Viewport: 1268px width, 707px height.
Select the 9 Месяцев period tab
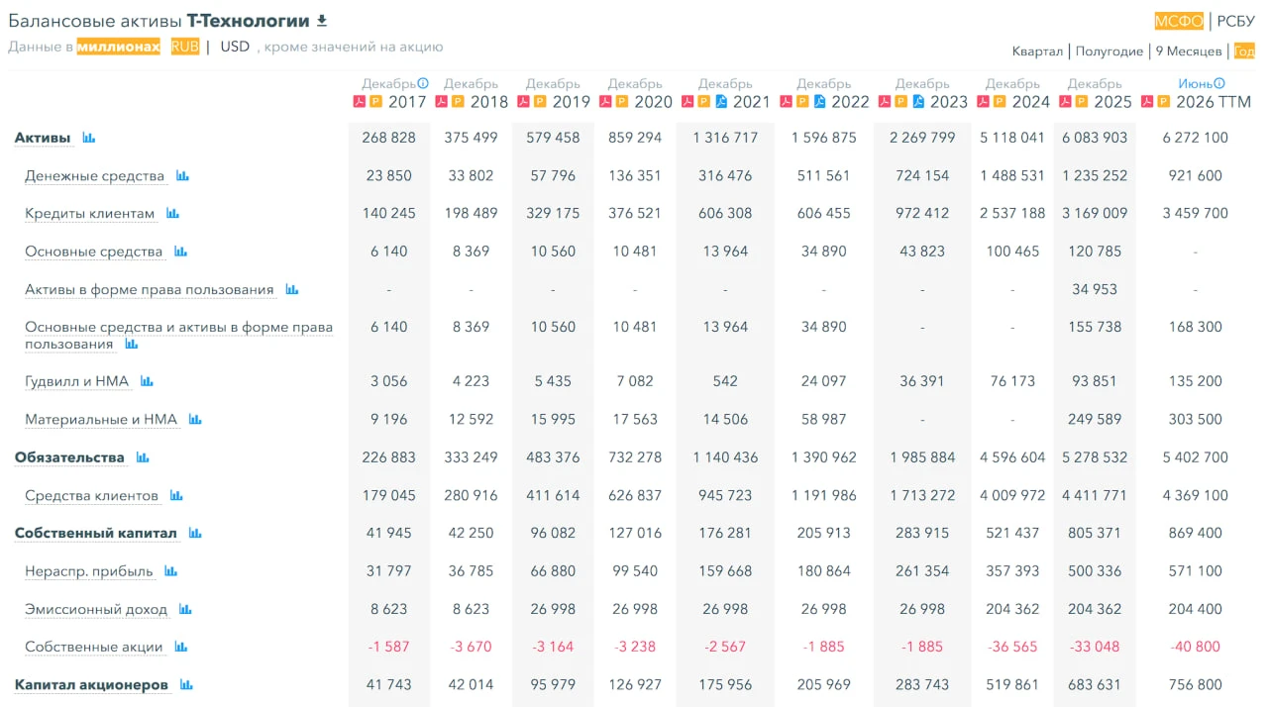coord(1189,51)
